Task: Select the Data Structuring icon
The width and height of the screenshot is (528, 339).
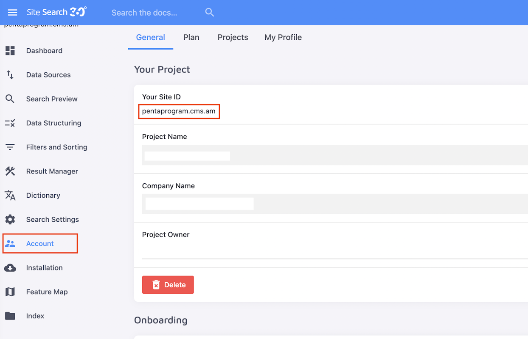Action: click(x=10, y=123)
